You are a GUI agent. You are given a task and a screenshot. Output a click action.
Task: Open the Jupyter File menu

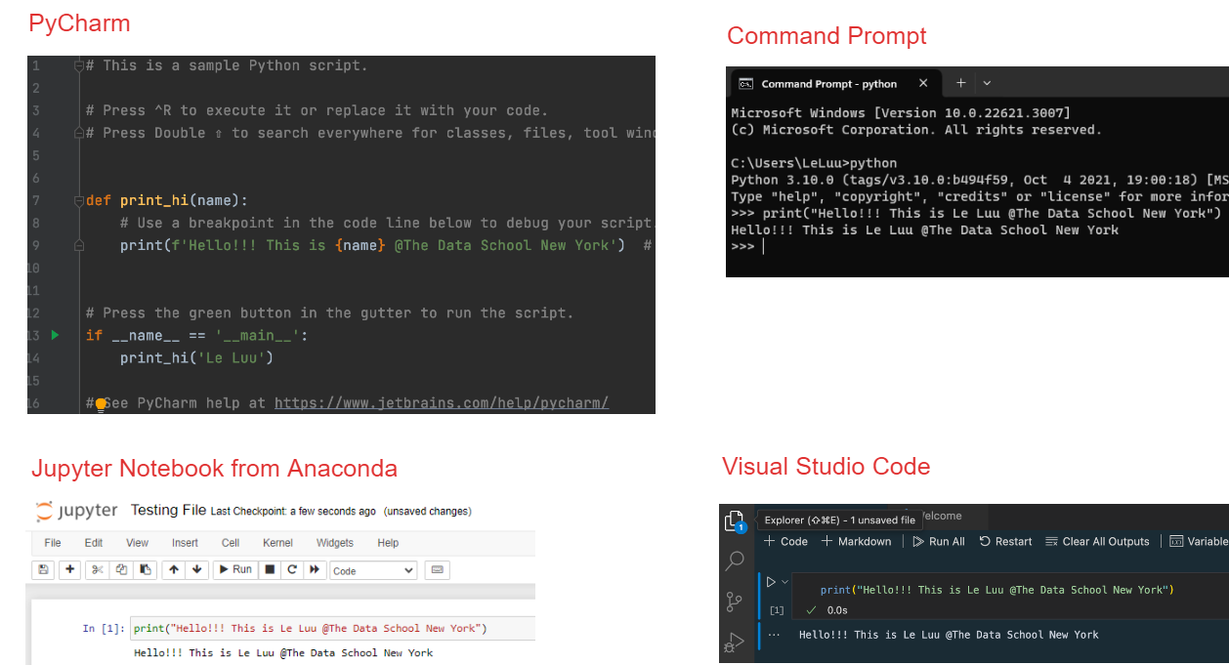tap(53, 543)
